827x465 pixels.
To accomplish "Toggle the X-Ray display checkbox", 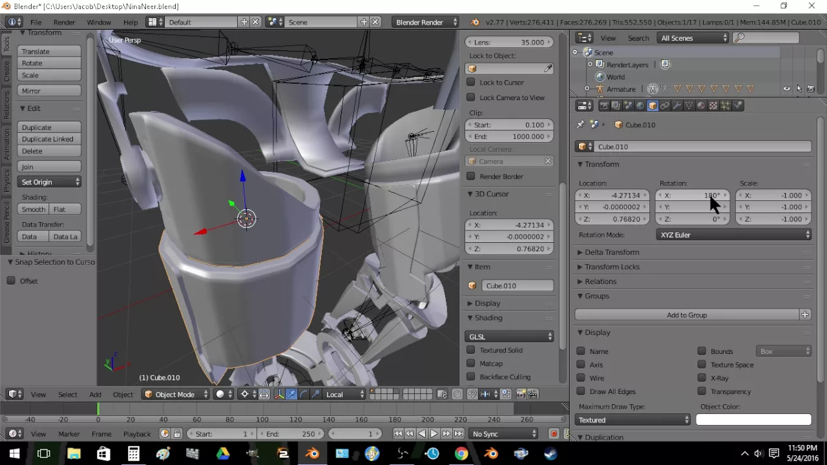I will point(702,378).
